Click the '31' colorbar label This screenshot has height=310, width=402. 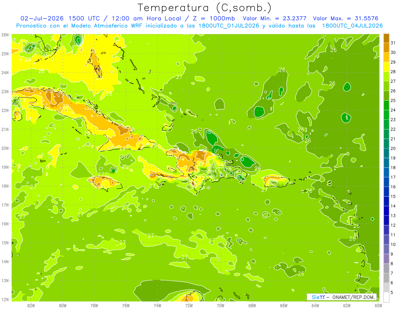coord(393,43)
